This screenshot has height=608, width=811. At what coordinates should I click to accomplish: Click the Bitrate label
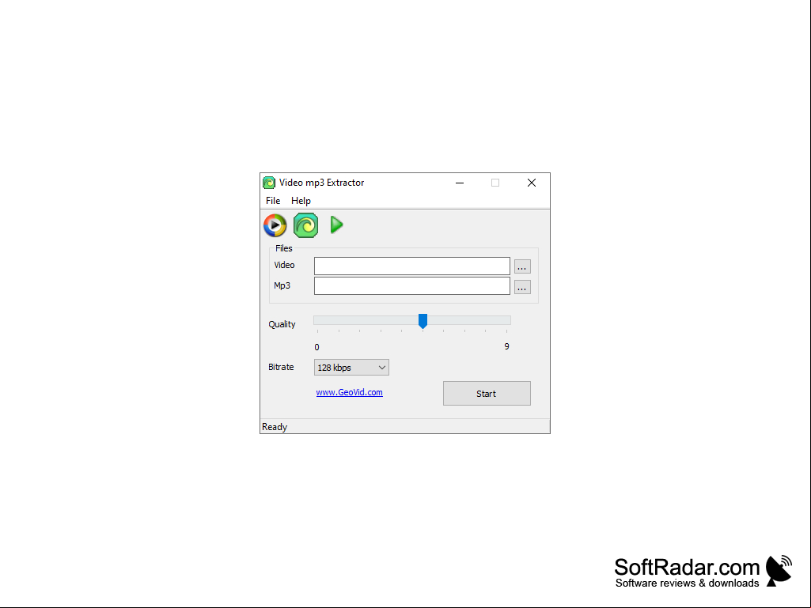tap(281, 367)
